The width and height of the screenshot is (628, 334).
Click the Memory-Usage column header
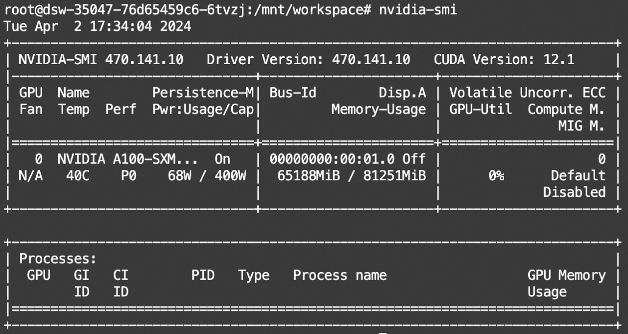click(378, 109)
